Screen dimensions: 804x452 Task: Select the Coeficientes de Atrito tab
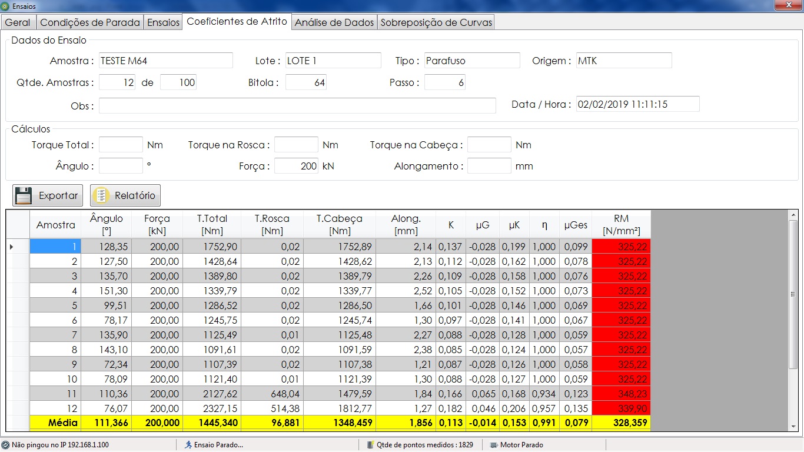point(237,21)
